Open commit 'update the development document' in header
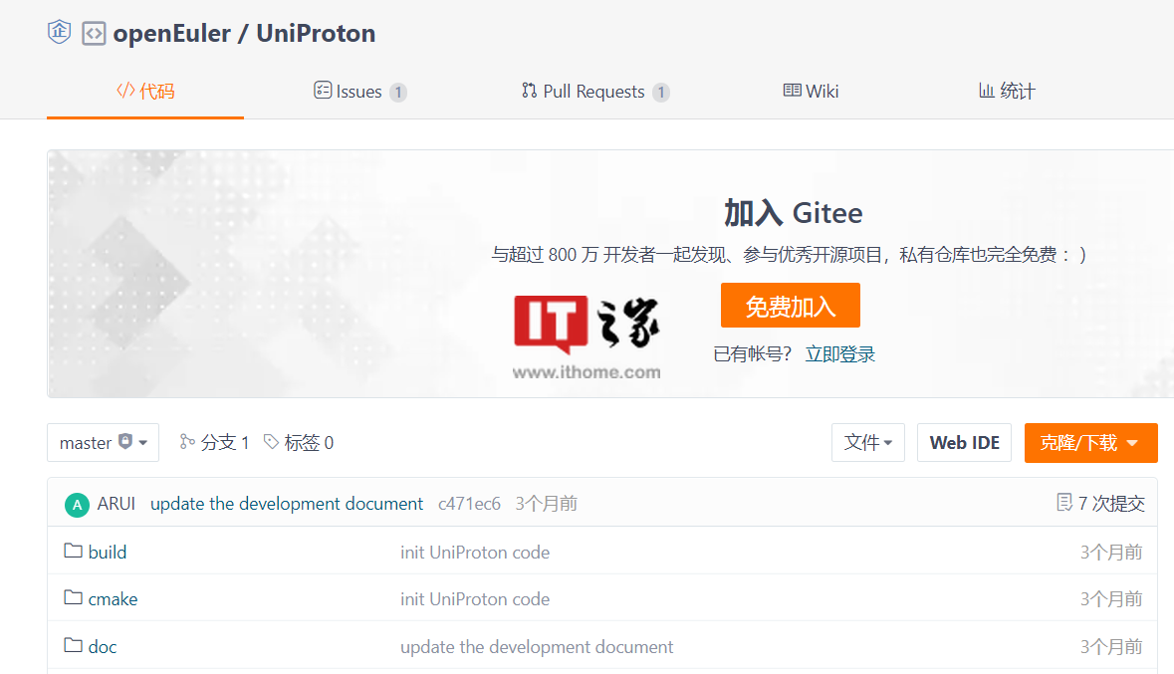1174x674 pixels. [x=287, y=504]
